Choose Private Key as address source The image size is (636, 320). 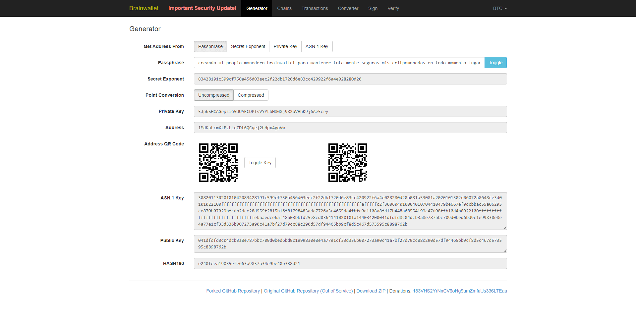point(285,46)
